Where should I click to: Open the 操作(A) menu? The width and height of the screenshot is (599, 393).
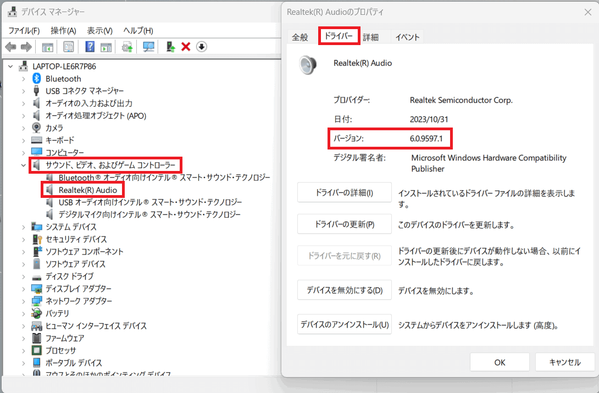[63, 31]
